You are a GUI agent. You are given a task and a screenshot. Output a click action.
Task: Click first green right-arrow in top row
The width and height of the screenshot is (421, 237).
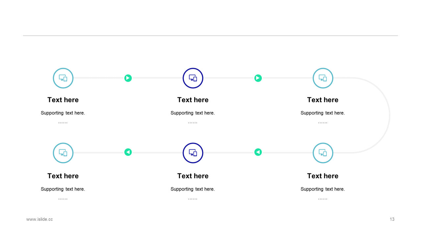point(128,78)
